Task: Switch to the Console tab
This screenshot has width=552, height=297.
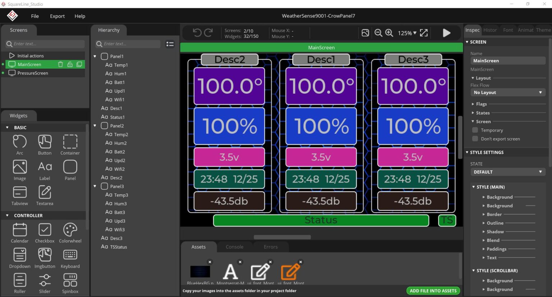Action: point(234,247)
